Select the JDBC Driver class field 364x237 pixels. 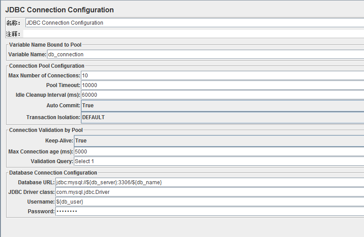[210, 192]
